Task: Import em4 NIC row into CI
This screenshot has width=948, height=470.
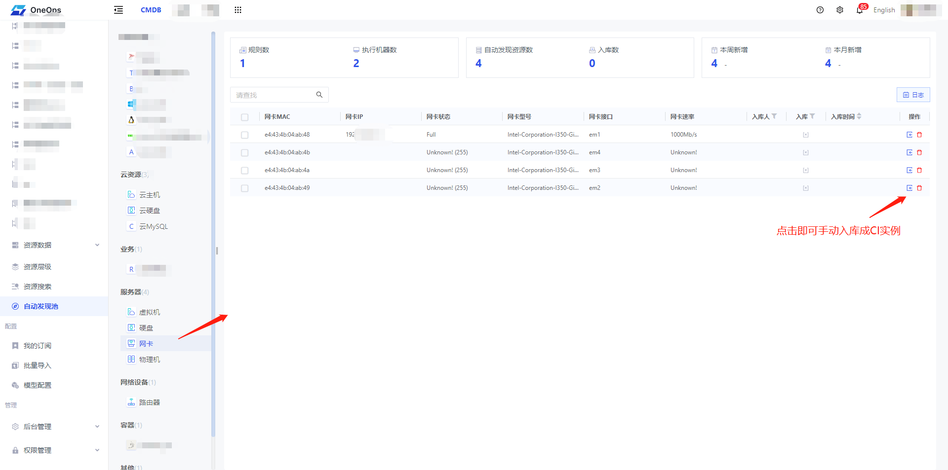Action: [x=909, y=152]
